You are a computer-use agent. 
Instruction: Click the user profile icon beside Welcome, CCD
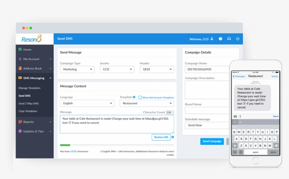[212, 39]
